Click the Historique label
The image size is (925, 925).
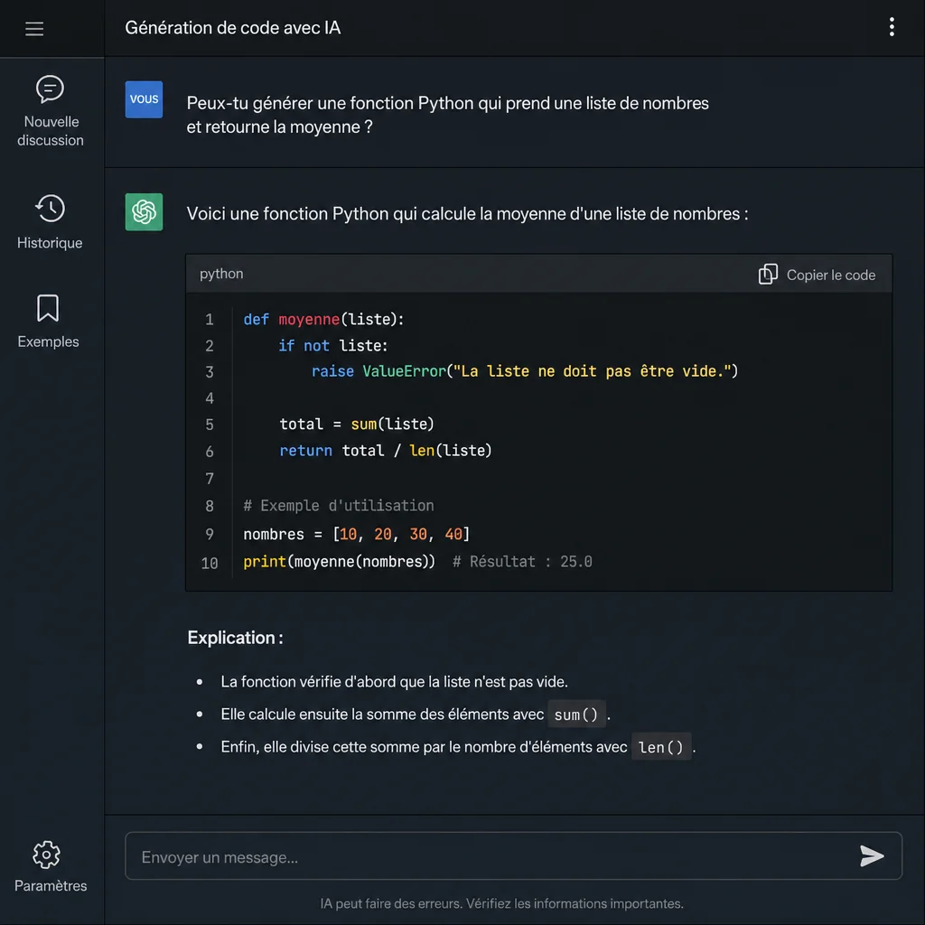pyautogui.click(x=50, y=243)
